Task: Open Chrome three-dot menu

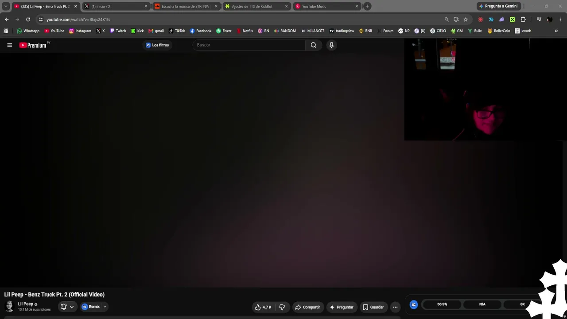Action: coord(560,19)
